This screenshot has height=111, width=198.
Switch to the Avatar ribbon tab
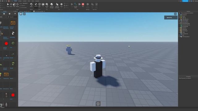[25, 1]
